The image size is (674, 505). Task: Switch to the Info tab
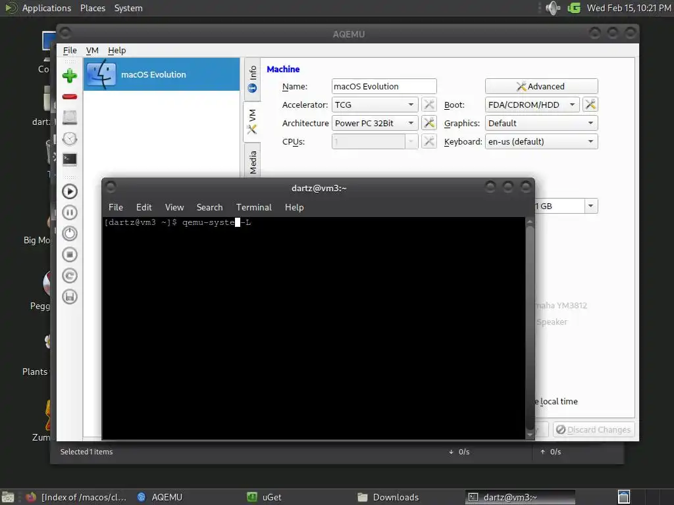pos(252,80)
